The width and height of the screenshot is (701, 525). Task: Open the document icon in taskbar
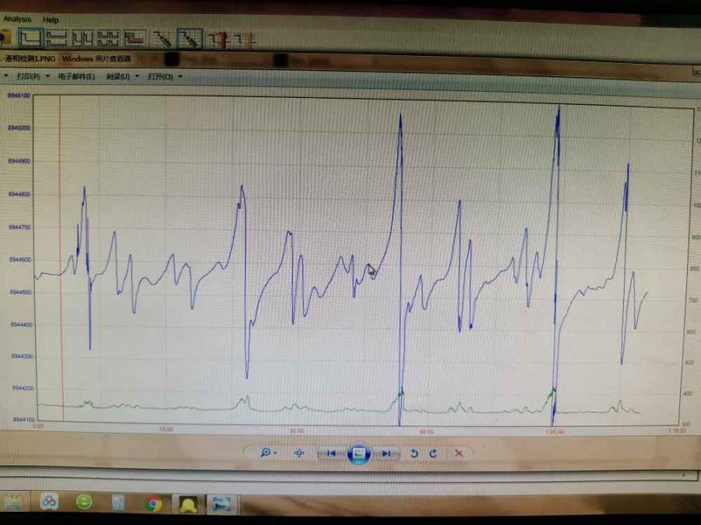point(118,503)
